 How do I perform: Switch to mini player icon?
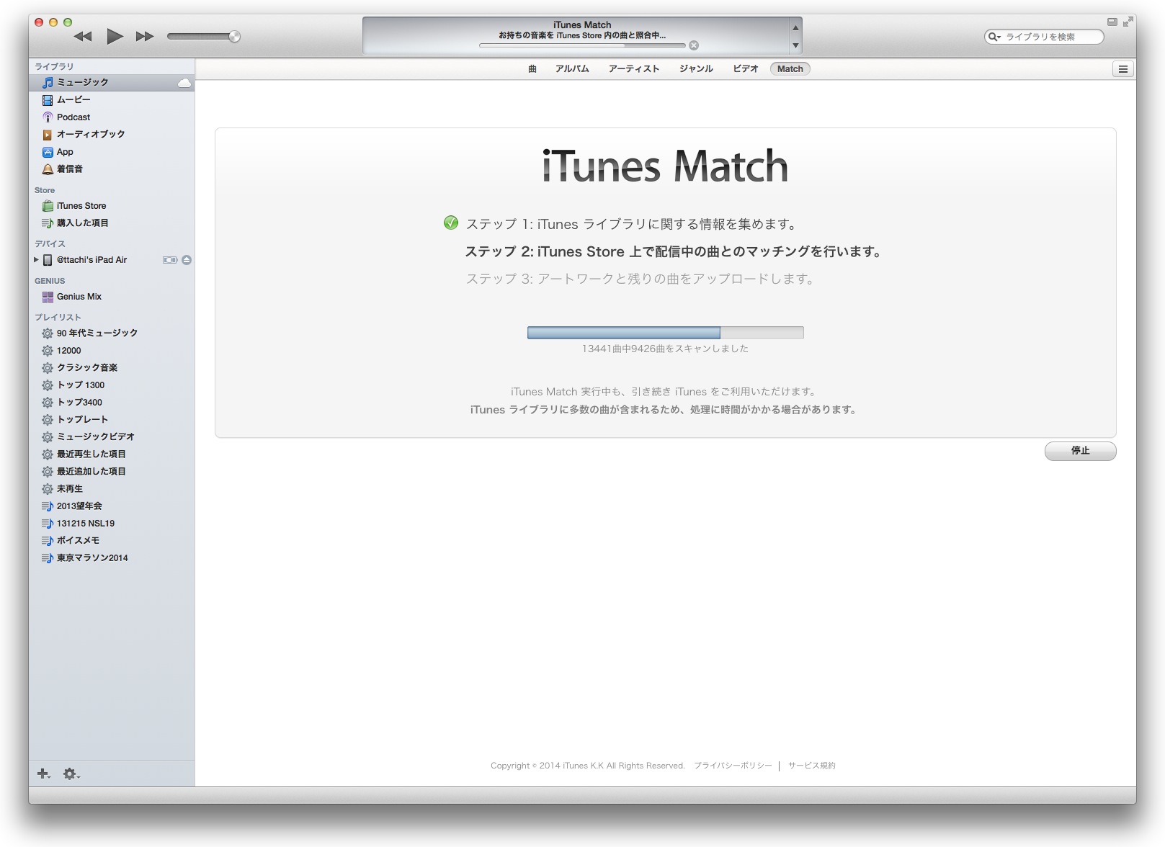[1112, 22]
